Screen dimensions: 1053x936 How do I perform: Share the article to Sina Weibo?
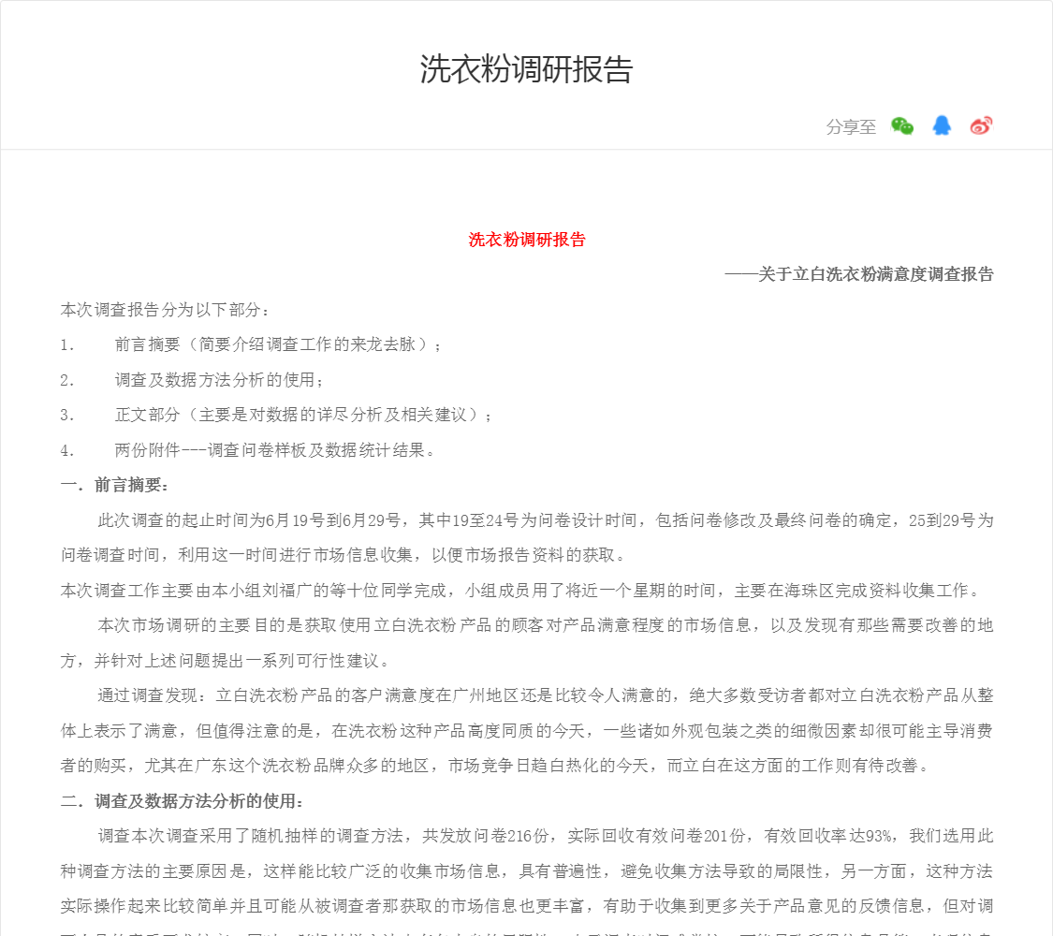(x=981, y=125)
